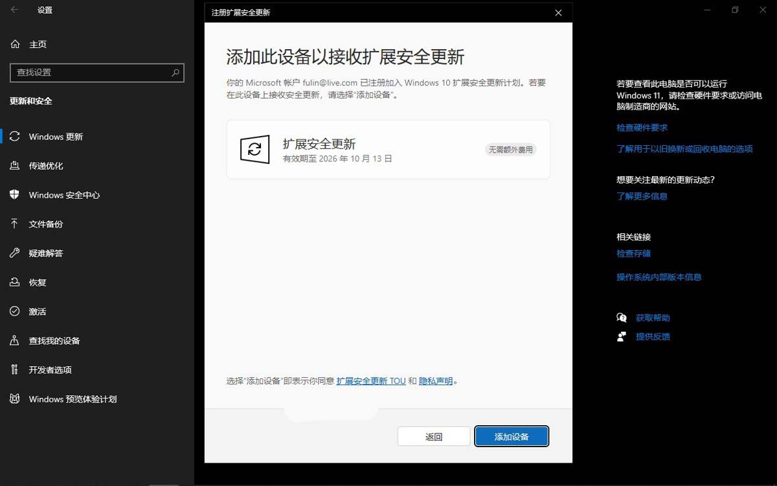Click the 提供反馈 link

point(653,337)
